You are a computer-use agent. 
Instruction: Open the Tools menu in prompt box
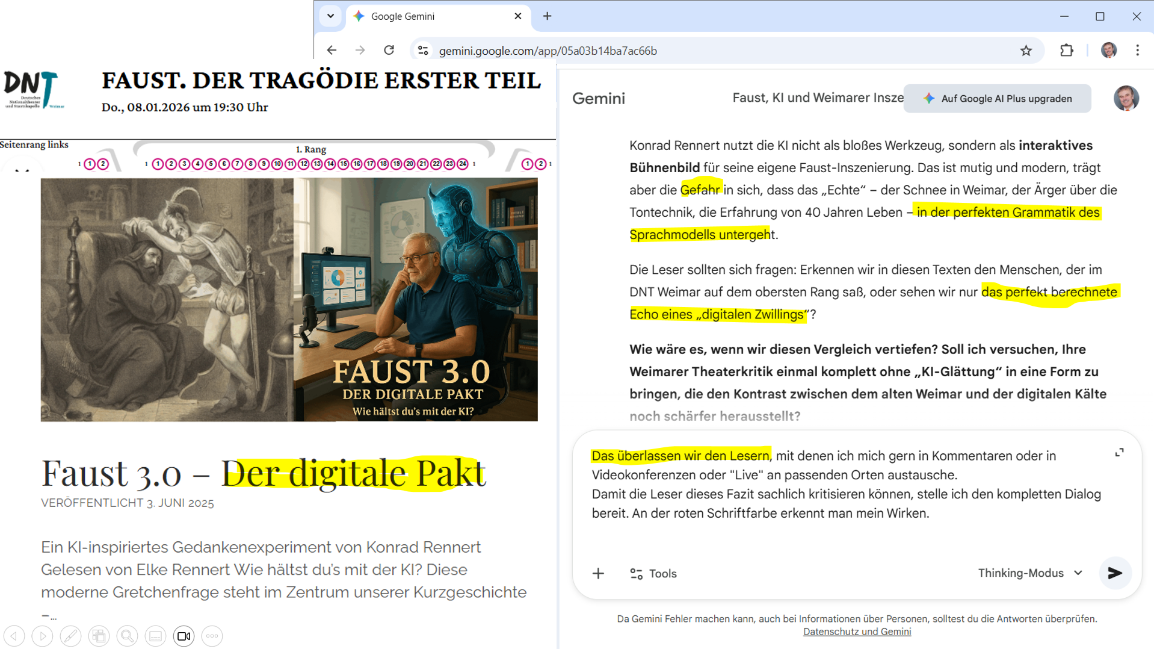coord(653,574)
